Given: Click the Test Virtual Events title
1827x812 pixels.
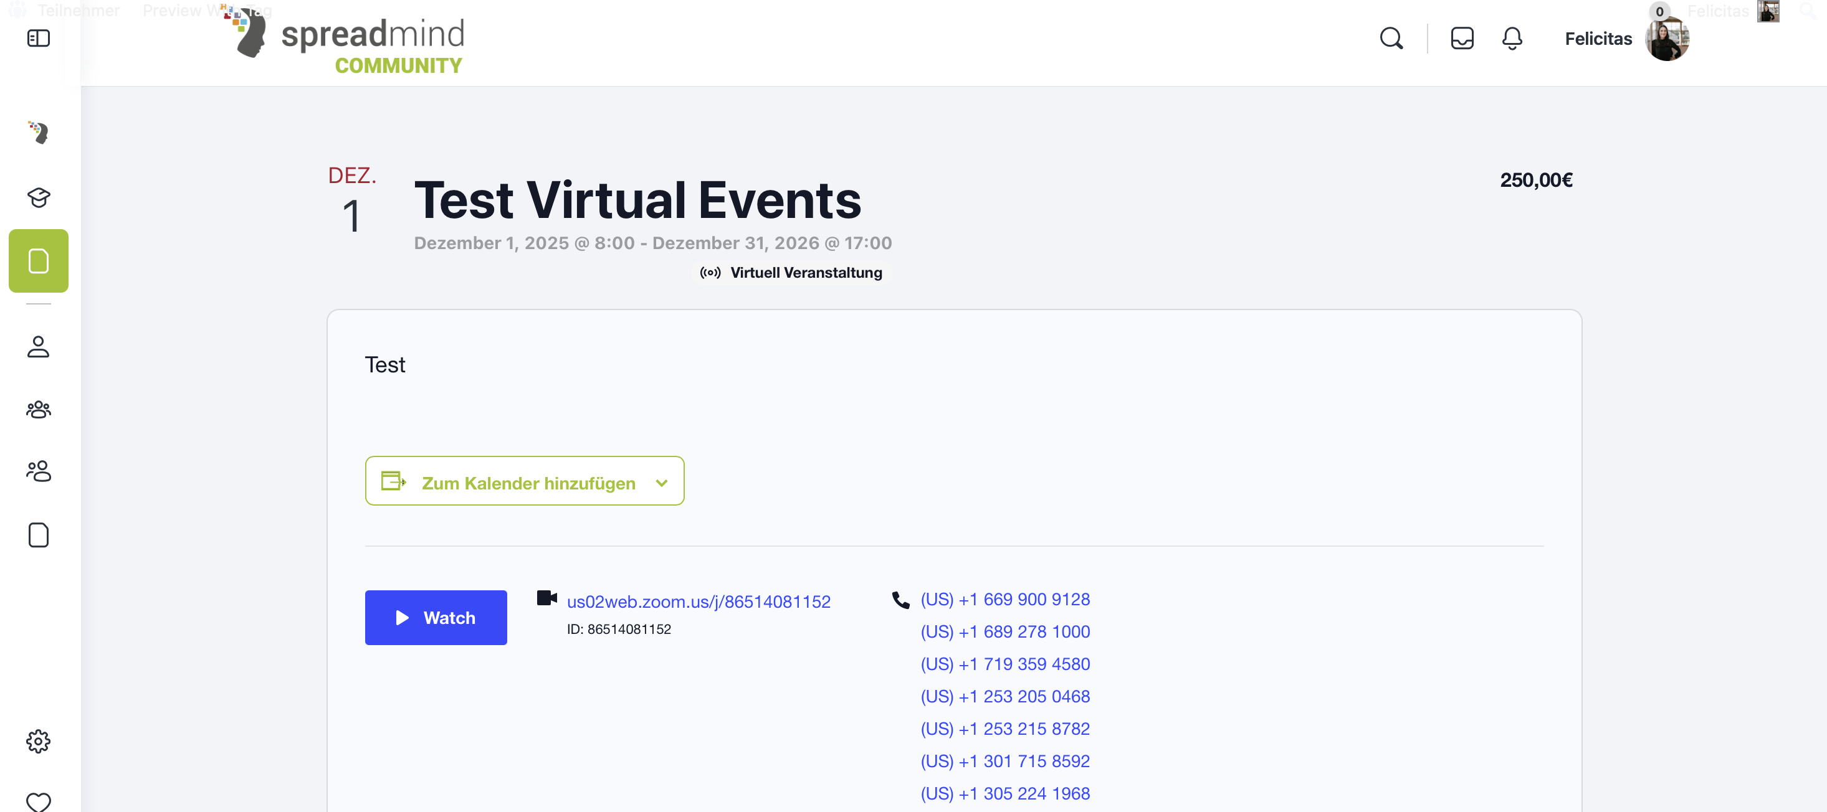Looking at the screenshot, I should click(x=637, y=200).
